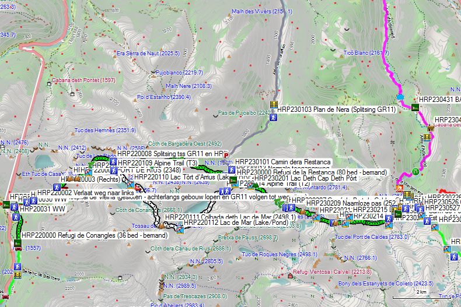Select the HRP220000 Refugi de Conangles label
Screen dimensions: 461x307
[95, 235]
